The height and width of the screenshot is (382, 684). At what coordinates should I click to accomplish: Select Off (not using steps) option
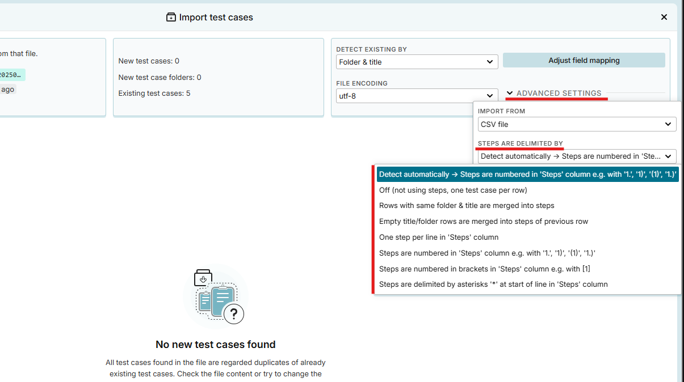pos(453,190)
